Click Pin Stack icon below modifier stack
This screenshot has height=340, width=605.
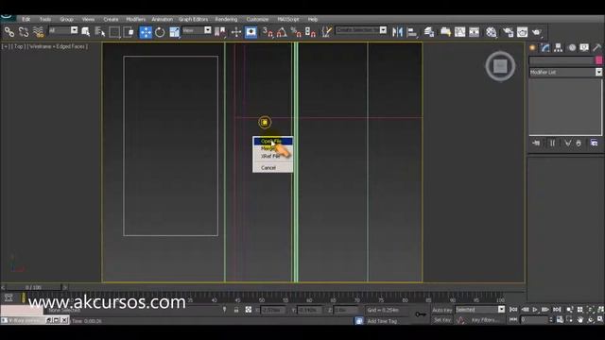click(536, 143)
